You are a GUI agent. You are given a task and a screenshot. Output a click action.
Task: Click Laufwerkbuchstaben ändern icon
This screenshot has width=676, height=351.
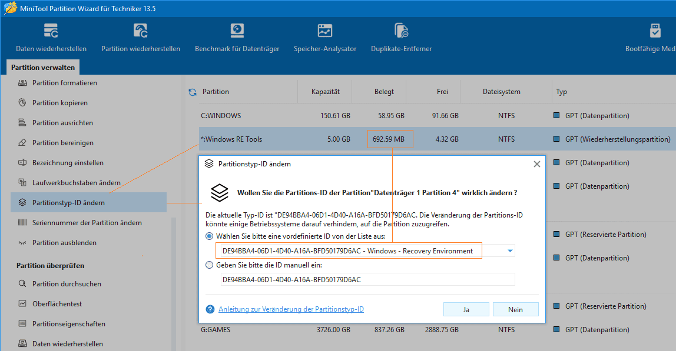pyautogui.click(x=22, y=183)
